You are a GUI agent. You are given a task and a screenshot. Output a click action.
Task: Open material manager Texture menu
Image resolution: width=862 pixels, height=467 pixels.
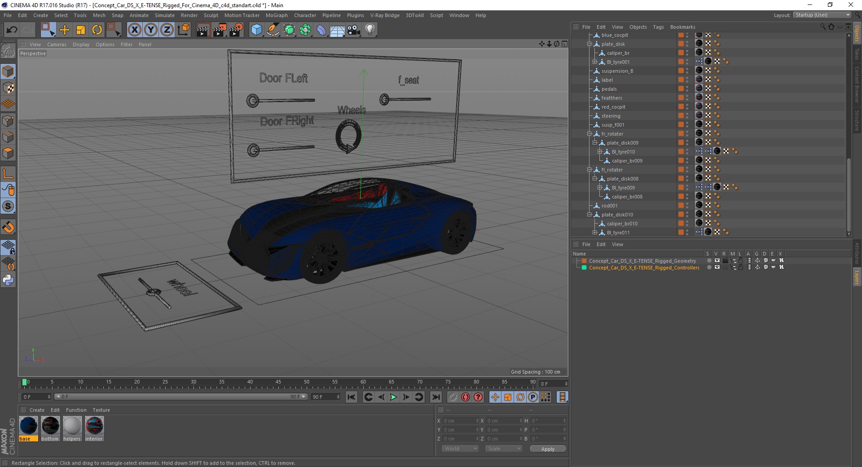pos(101,410)
